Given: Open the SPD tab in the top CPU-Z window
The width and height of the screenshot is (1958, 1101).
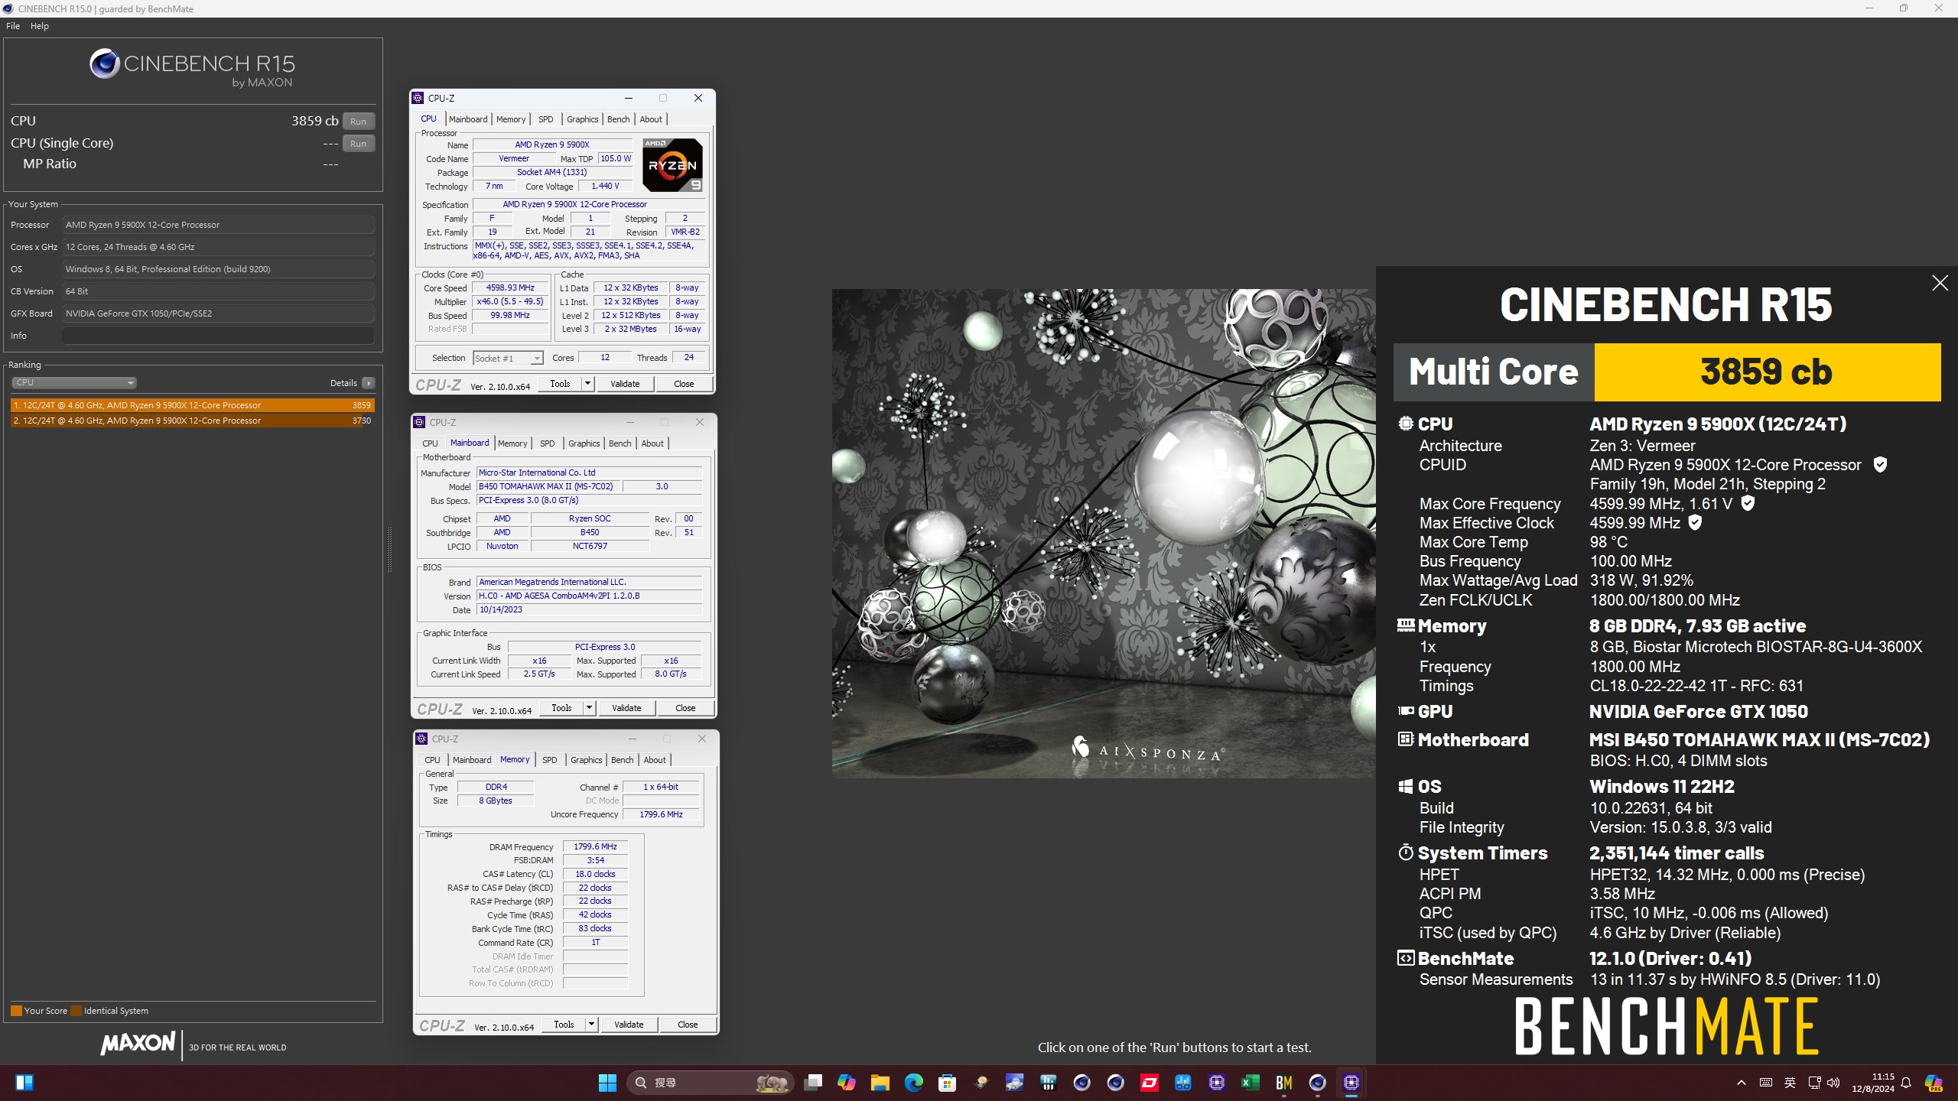Looking at the screenshot, I should (545, 119).
